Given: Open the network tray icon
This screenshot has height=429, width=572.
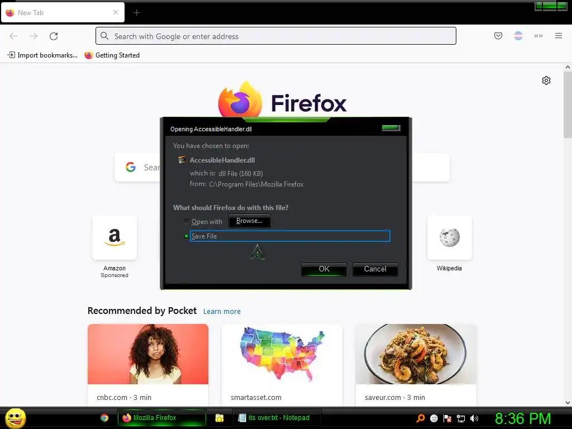Looking at the screenshot, I should tap(461, 418).
